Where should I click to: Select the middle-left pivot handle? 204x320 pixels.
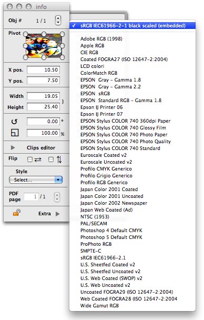tap(25, 46)
